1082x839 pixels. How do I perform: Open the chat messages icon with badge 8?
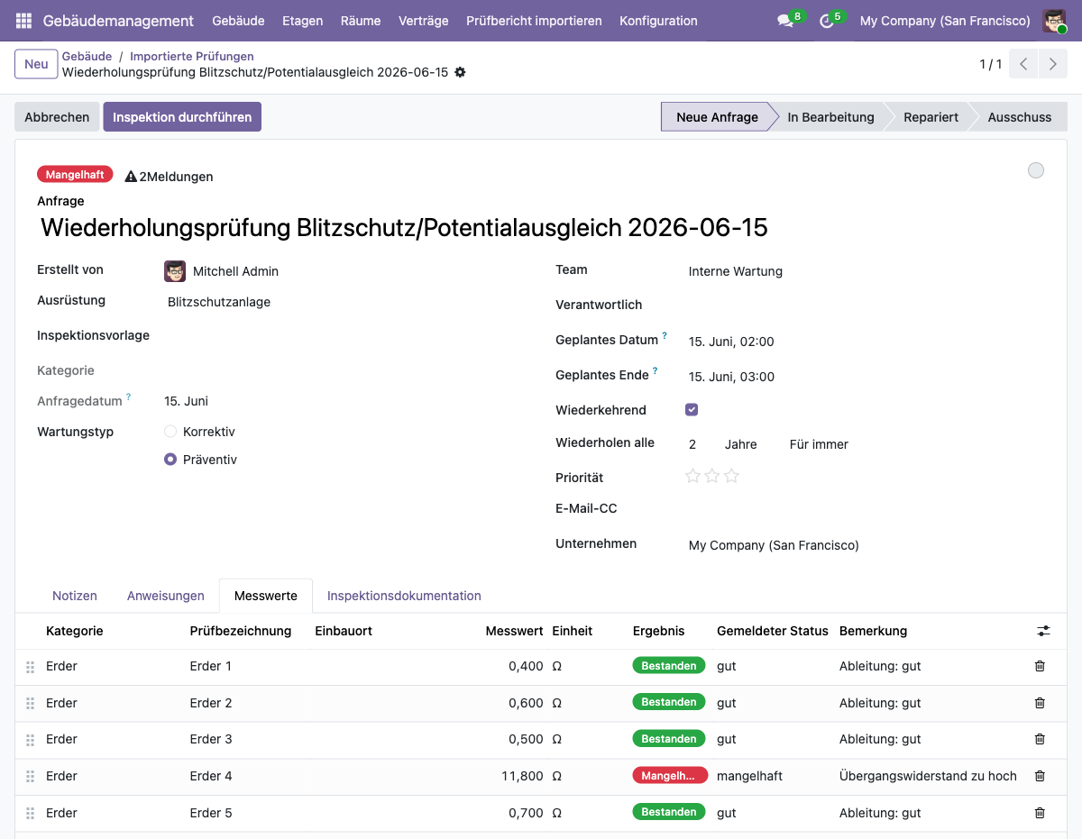pos(785,21)
